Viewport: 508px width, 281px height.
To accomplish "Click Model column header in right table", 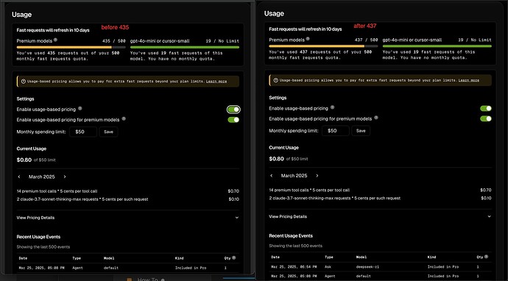I will [361, 257].
